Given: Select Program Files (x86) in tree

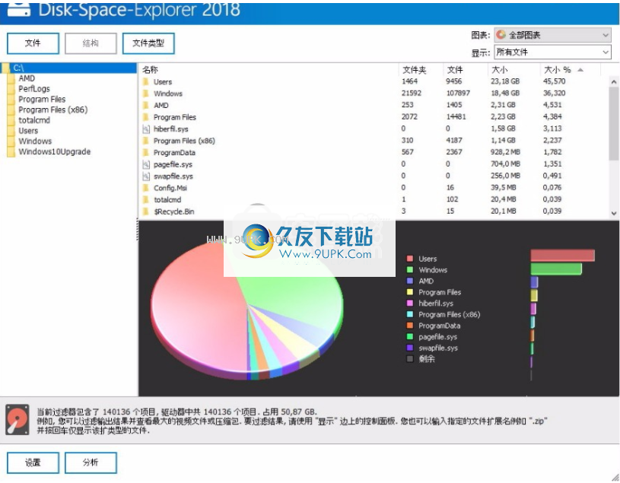Looking at the screenshot, I should 53,110.
